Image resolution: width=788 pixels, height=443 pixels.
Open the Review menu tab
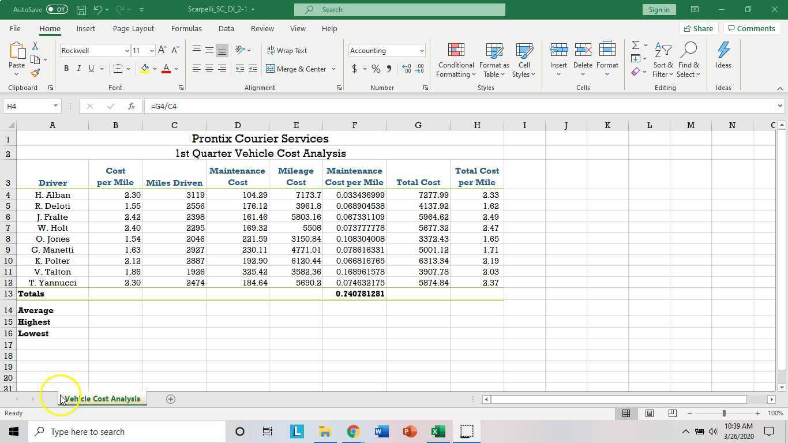click(262, 28)
